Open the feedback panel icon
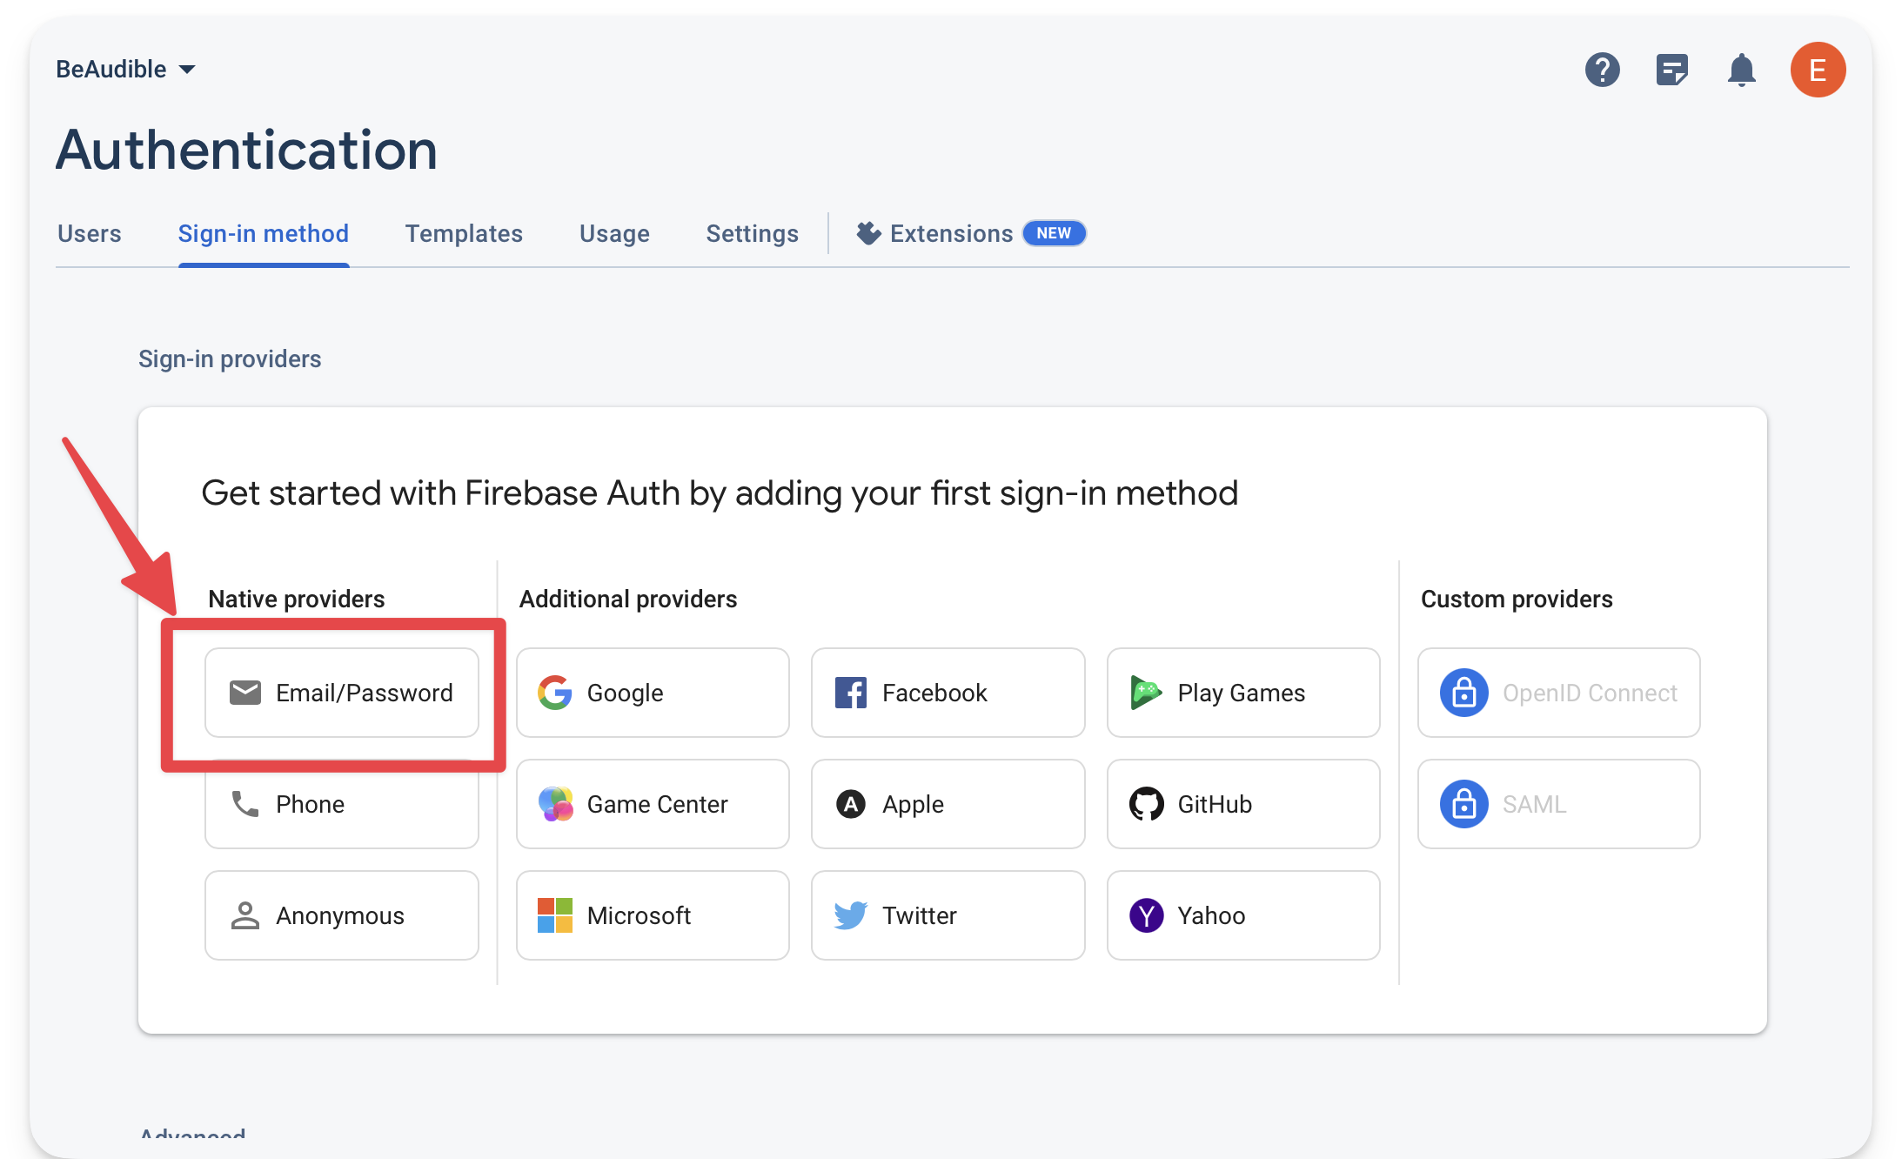1902x1159 pixels. (1671, 70)
